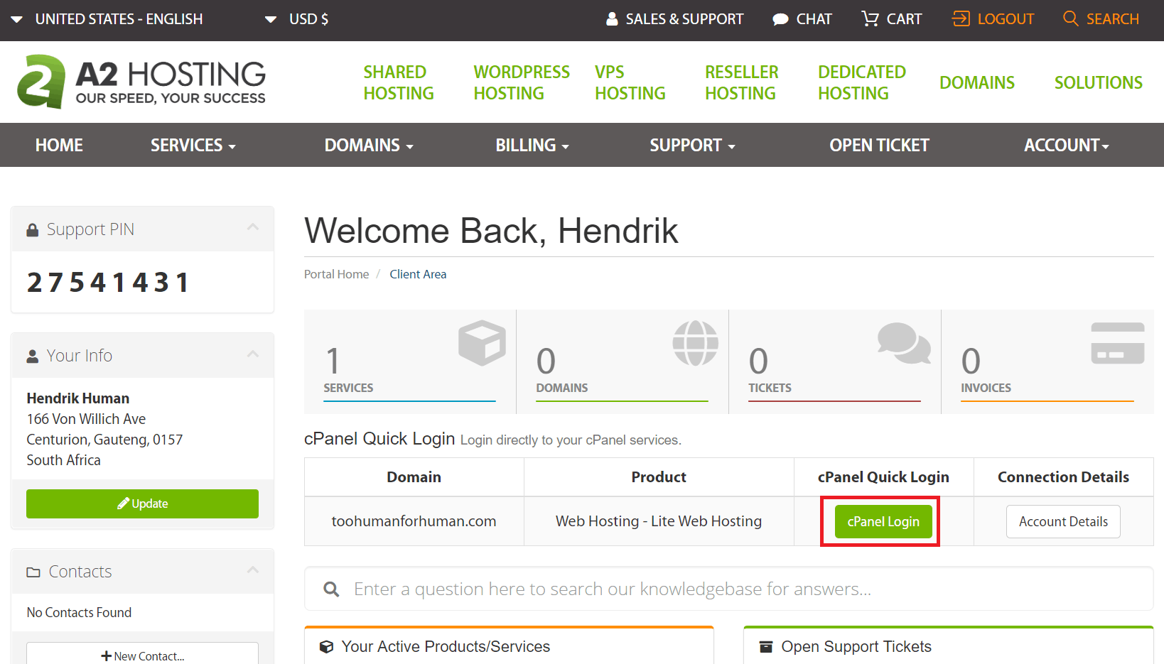
Task: Click the domains globe icon
Action: point(695,342)
